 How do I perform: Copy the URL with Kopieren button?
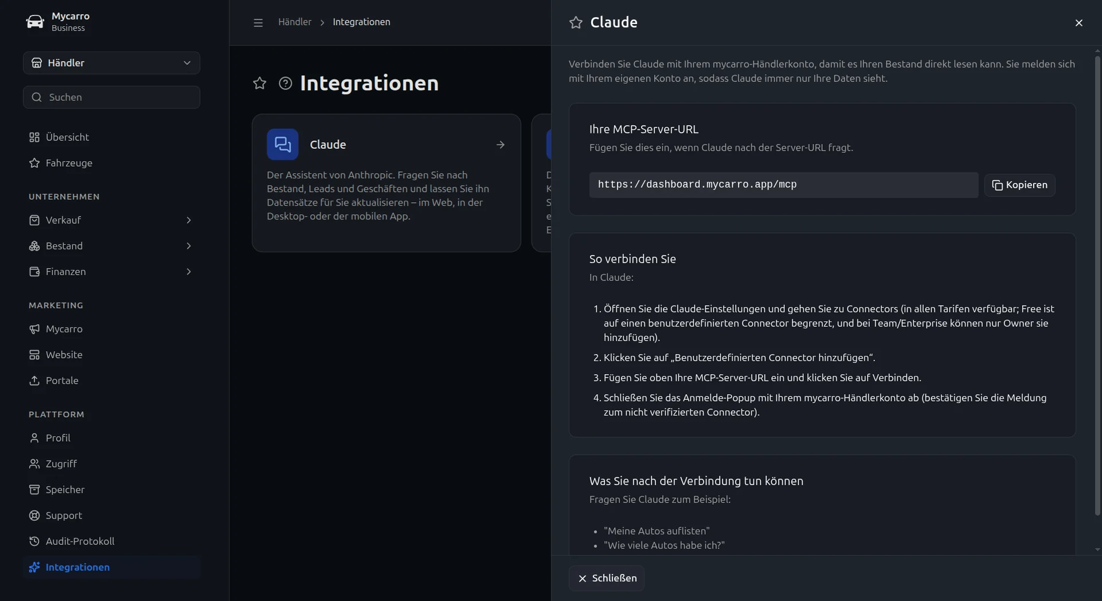tap(1019, 185)
